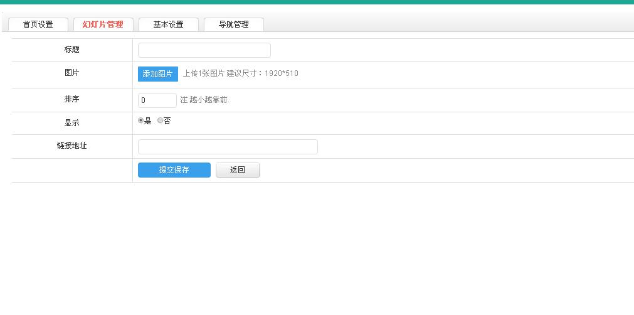Choose the 否 radio button
634x315 pixels.
[x=161, y=120]
